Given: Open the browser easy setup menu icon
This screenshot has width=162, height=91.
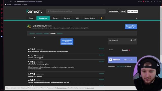Looking at the screenshot, I should (160, 2).
